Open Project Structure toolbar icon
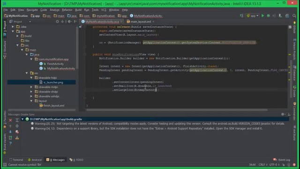The width and height of the screenshot is (300, 169). tap(287, 16)
